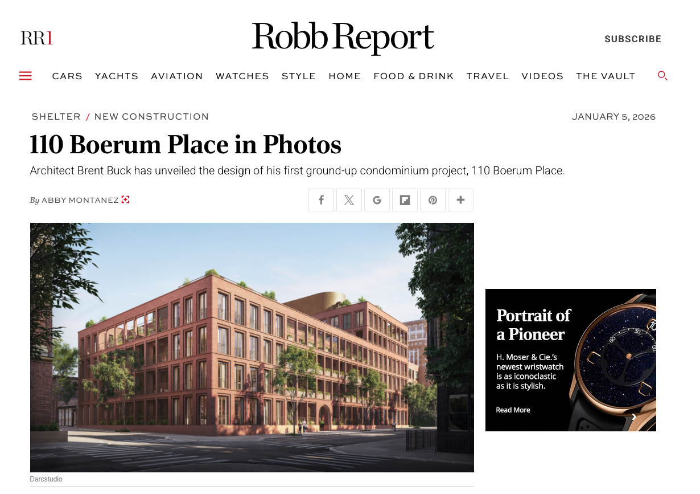Share article on Flipboard
Image resolution: width=700 pixels, height=494 pixels.
pos(405,200)
